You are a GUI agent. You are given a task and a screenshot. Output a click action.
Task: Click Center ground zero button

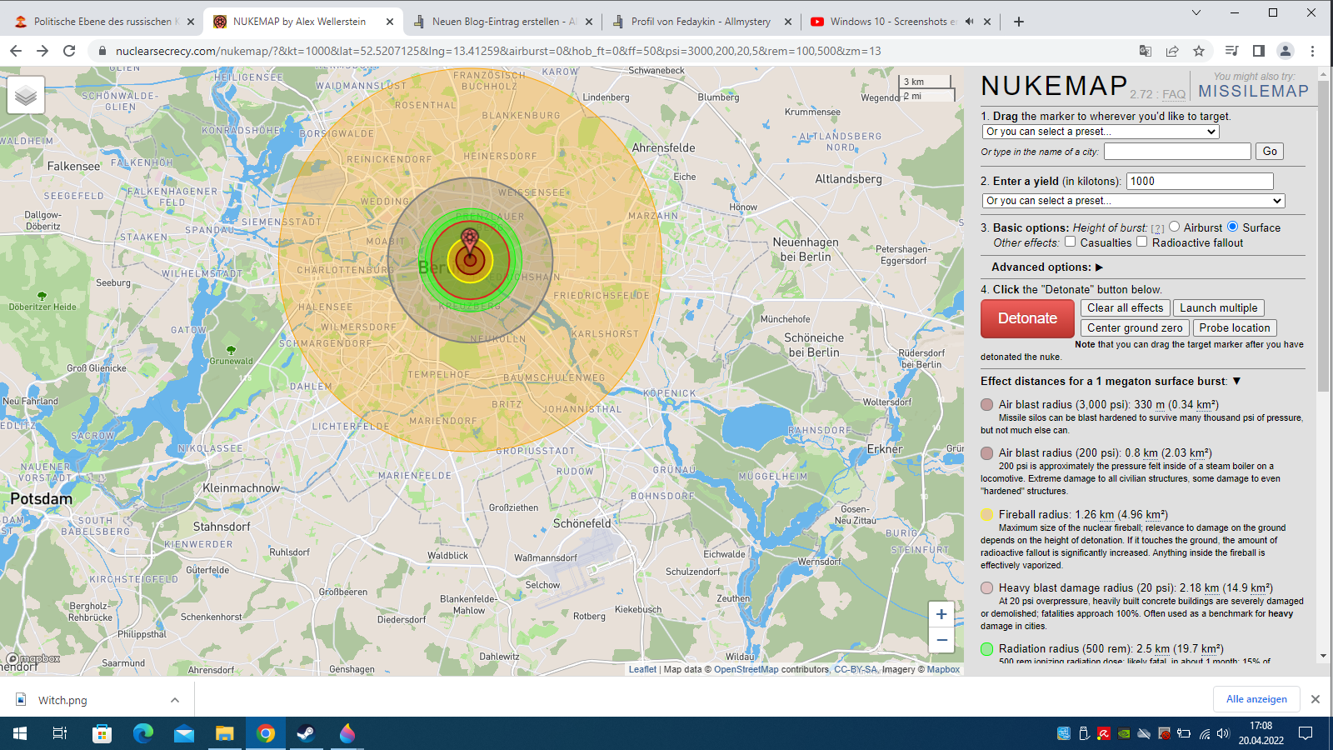tap(1135, 327)
